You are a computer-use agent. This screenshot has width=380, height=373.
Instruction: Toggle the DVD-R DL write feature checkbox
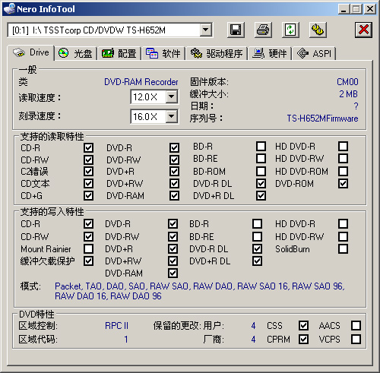coord(257,248)
